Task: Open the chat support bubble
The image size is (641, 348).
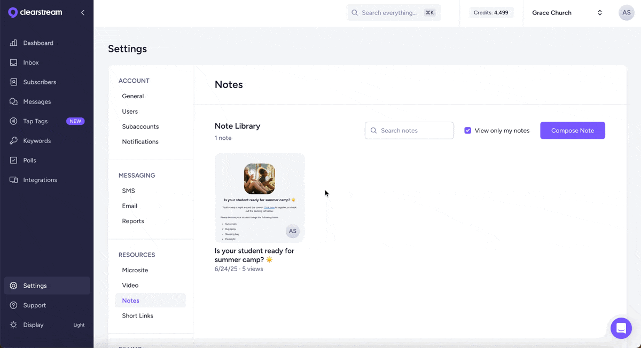Action: tap(621, 328)
